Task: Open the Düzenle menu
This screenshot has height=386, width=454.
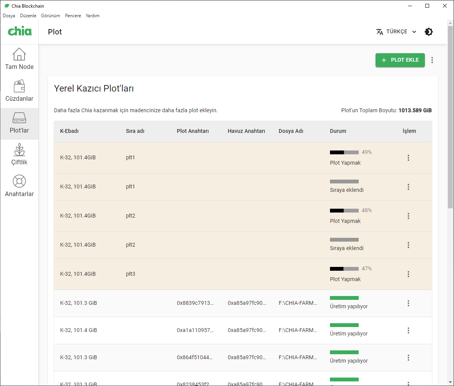Action: pyautogui.click(x=28, y=16)
